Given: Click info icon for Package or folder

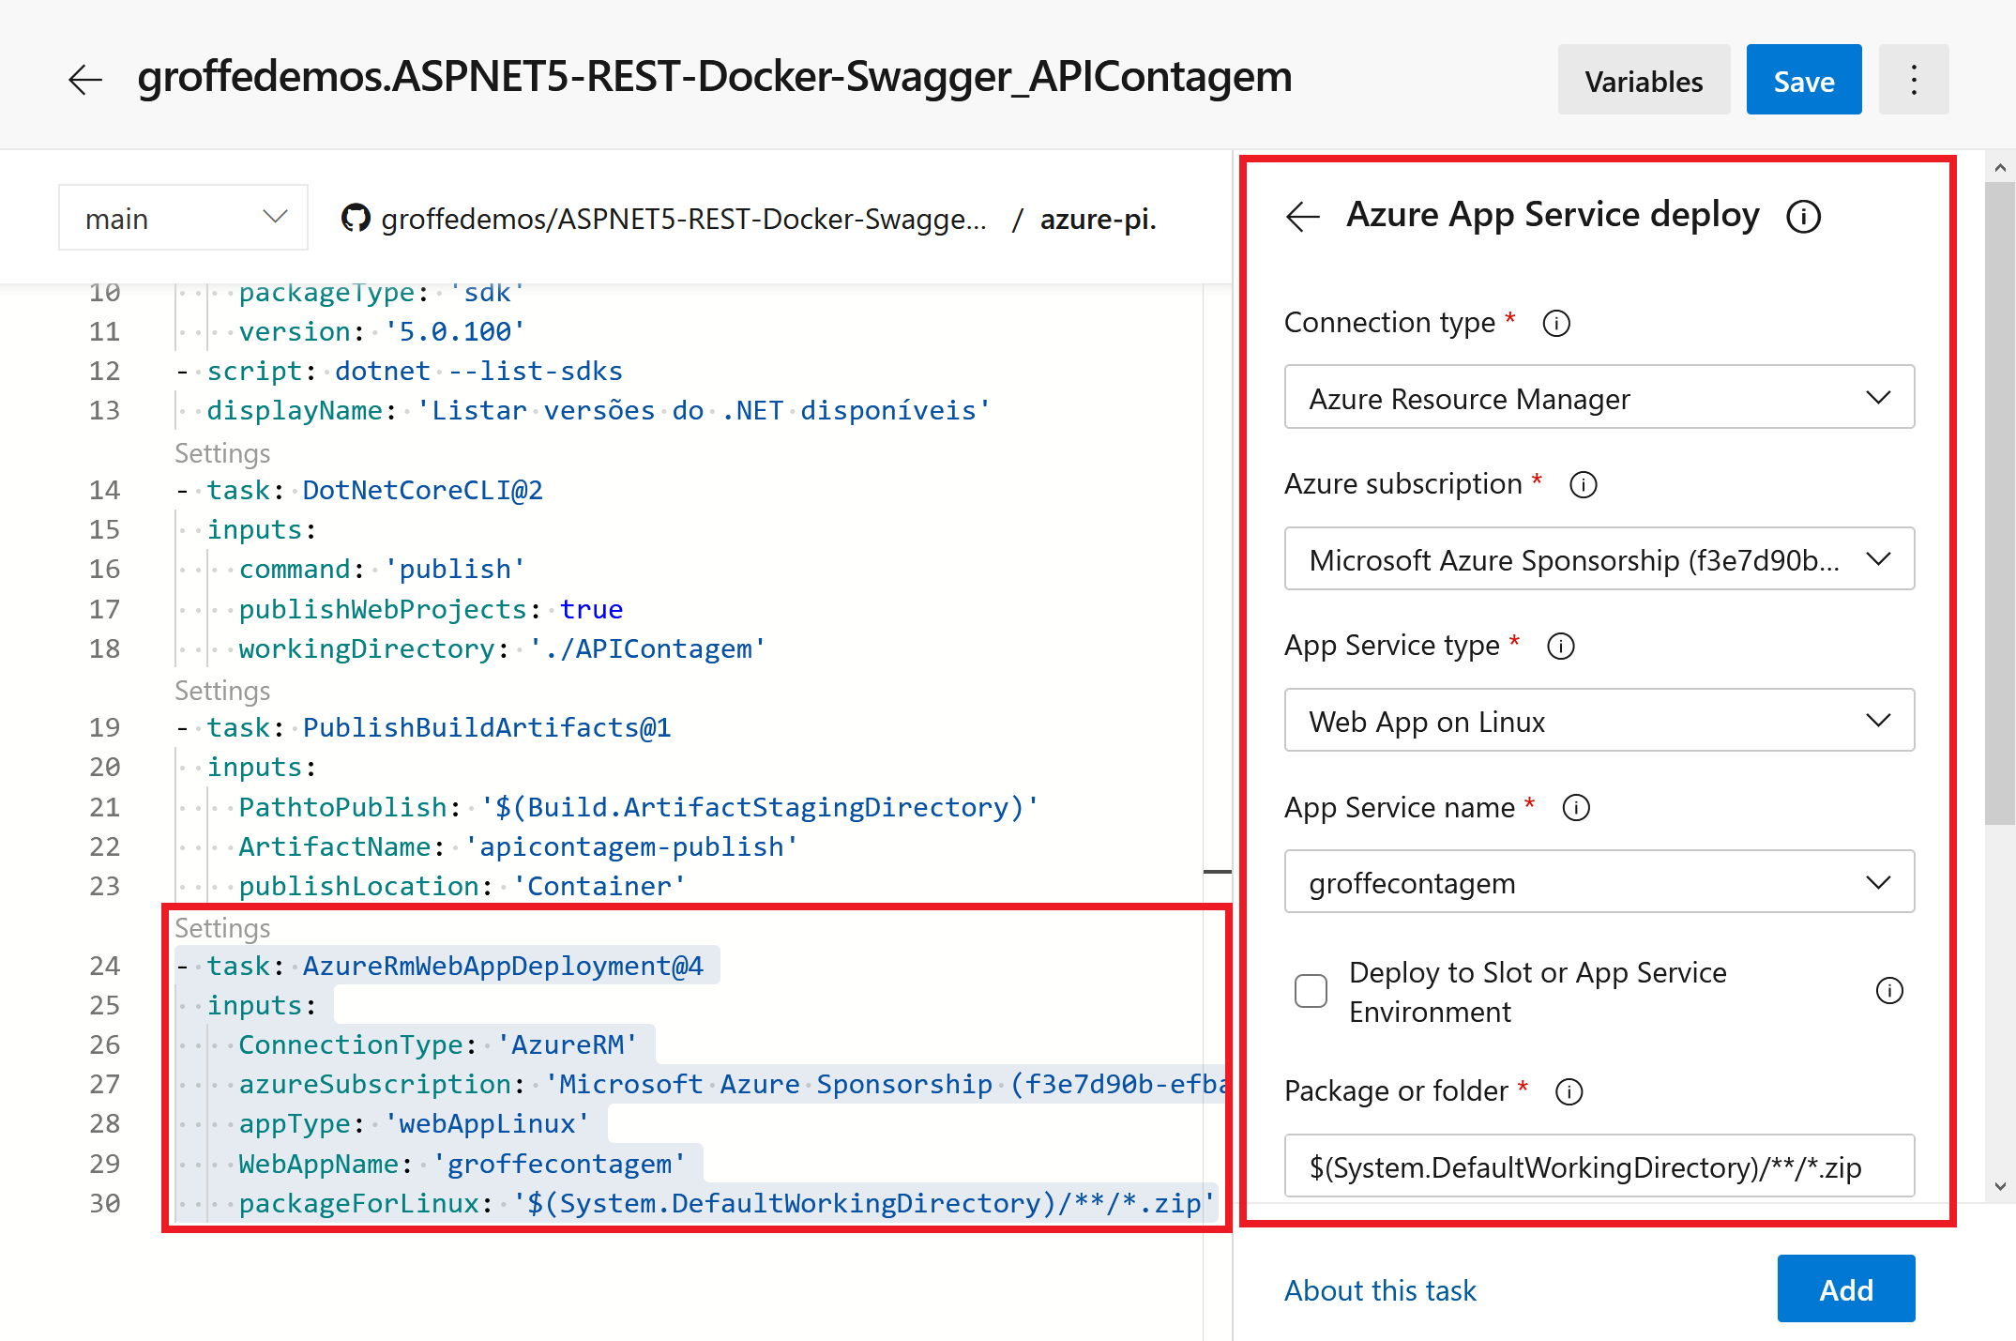Looking at the screenshot, I should click(1569, 1091).
